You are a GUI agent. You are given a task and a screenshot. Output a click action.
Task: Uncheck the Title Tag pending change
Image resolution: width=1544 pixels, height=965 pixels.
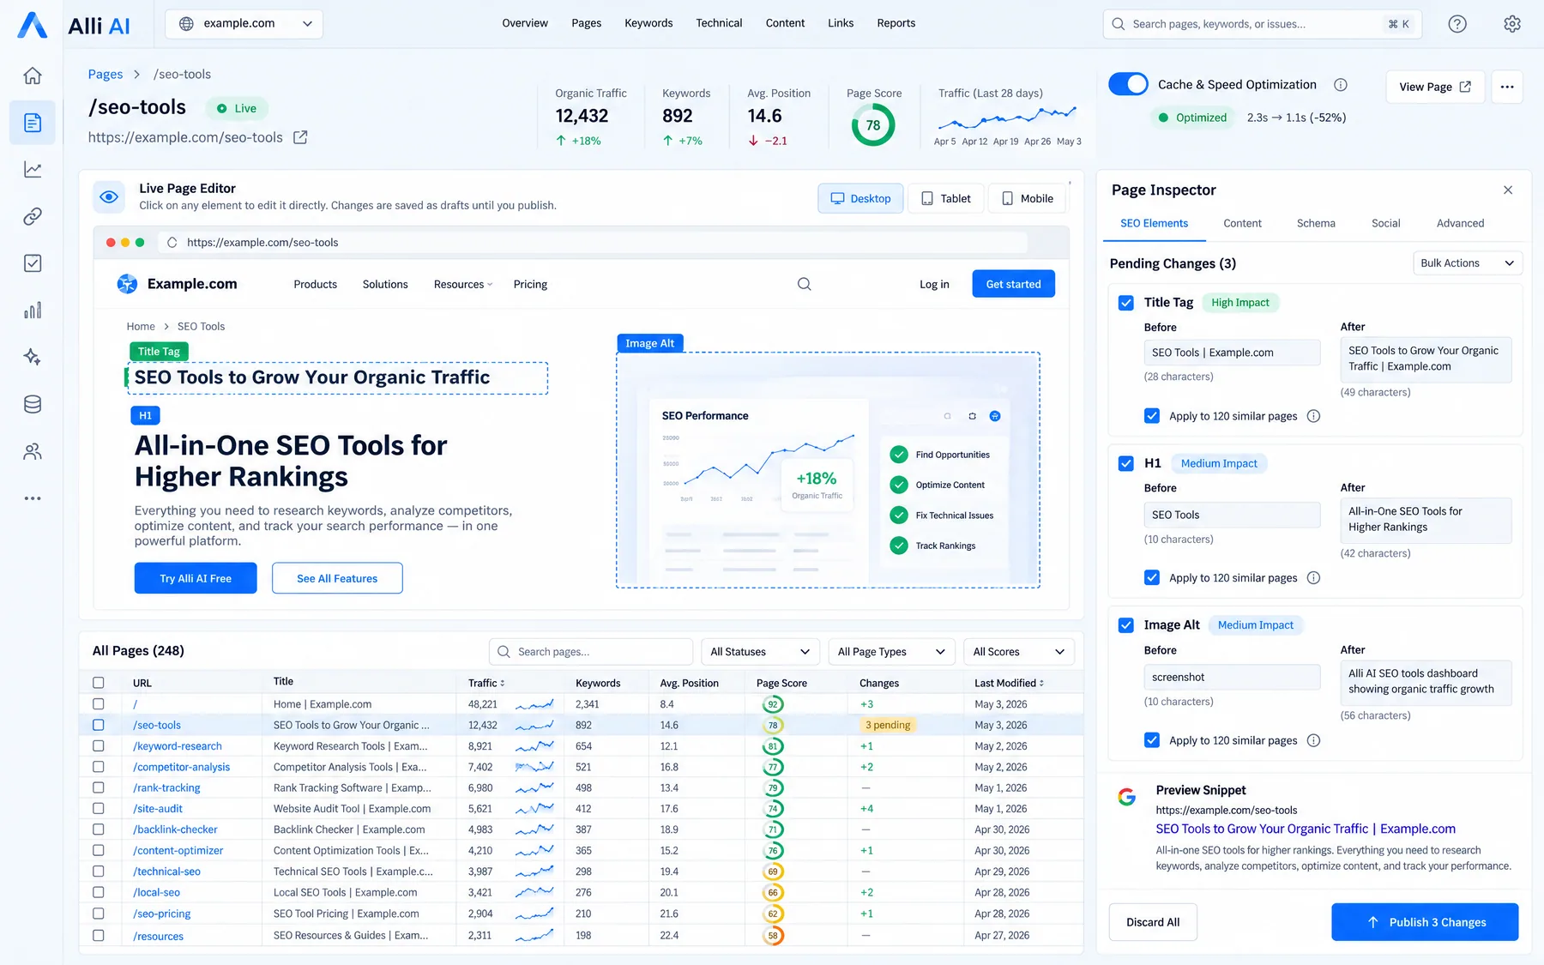click(1126, 303)
